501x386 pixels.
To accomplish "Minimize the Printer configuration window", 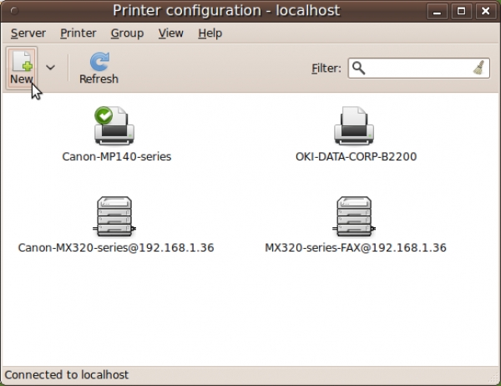I will click(x=437, y=12).
